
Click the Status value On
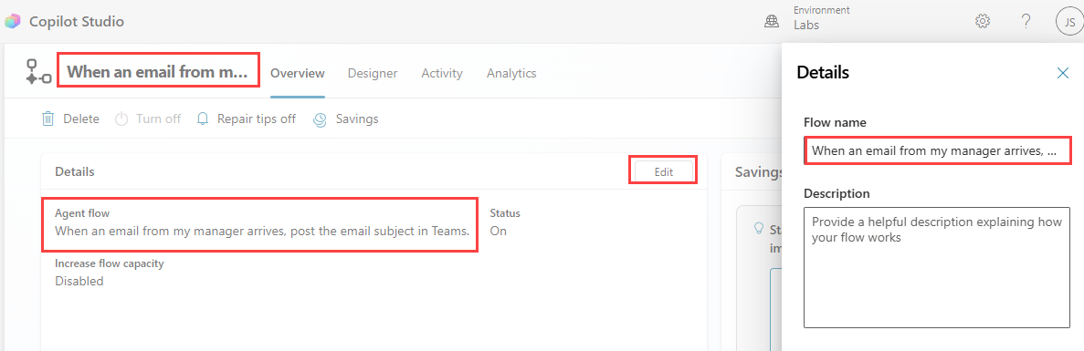(x=499, y=231)
